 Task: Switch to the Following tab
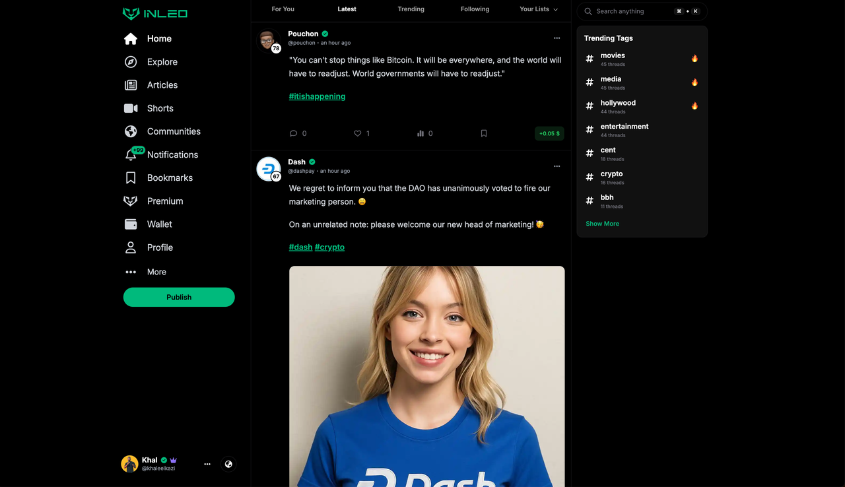[475, 9]
